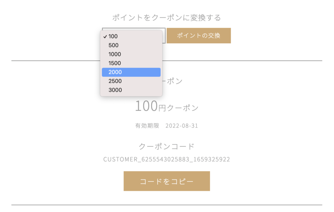The image size is (334, 212).
Task: Click the コードをコピー button
Action: 167,181
